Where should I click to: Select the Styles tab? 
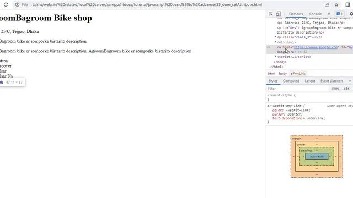pyautogui.click(x=273, y=81)
